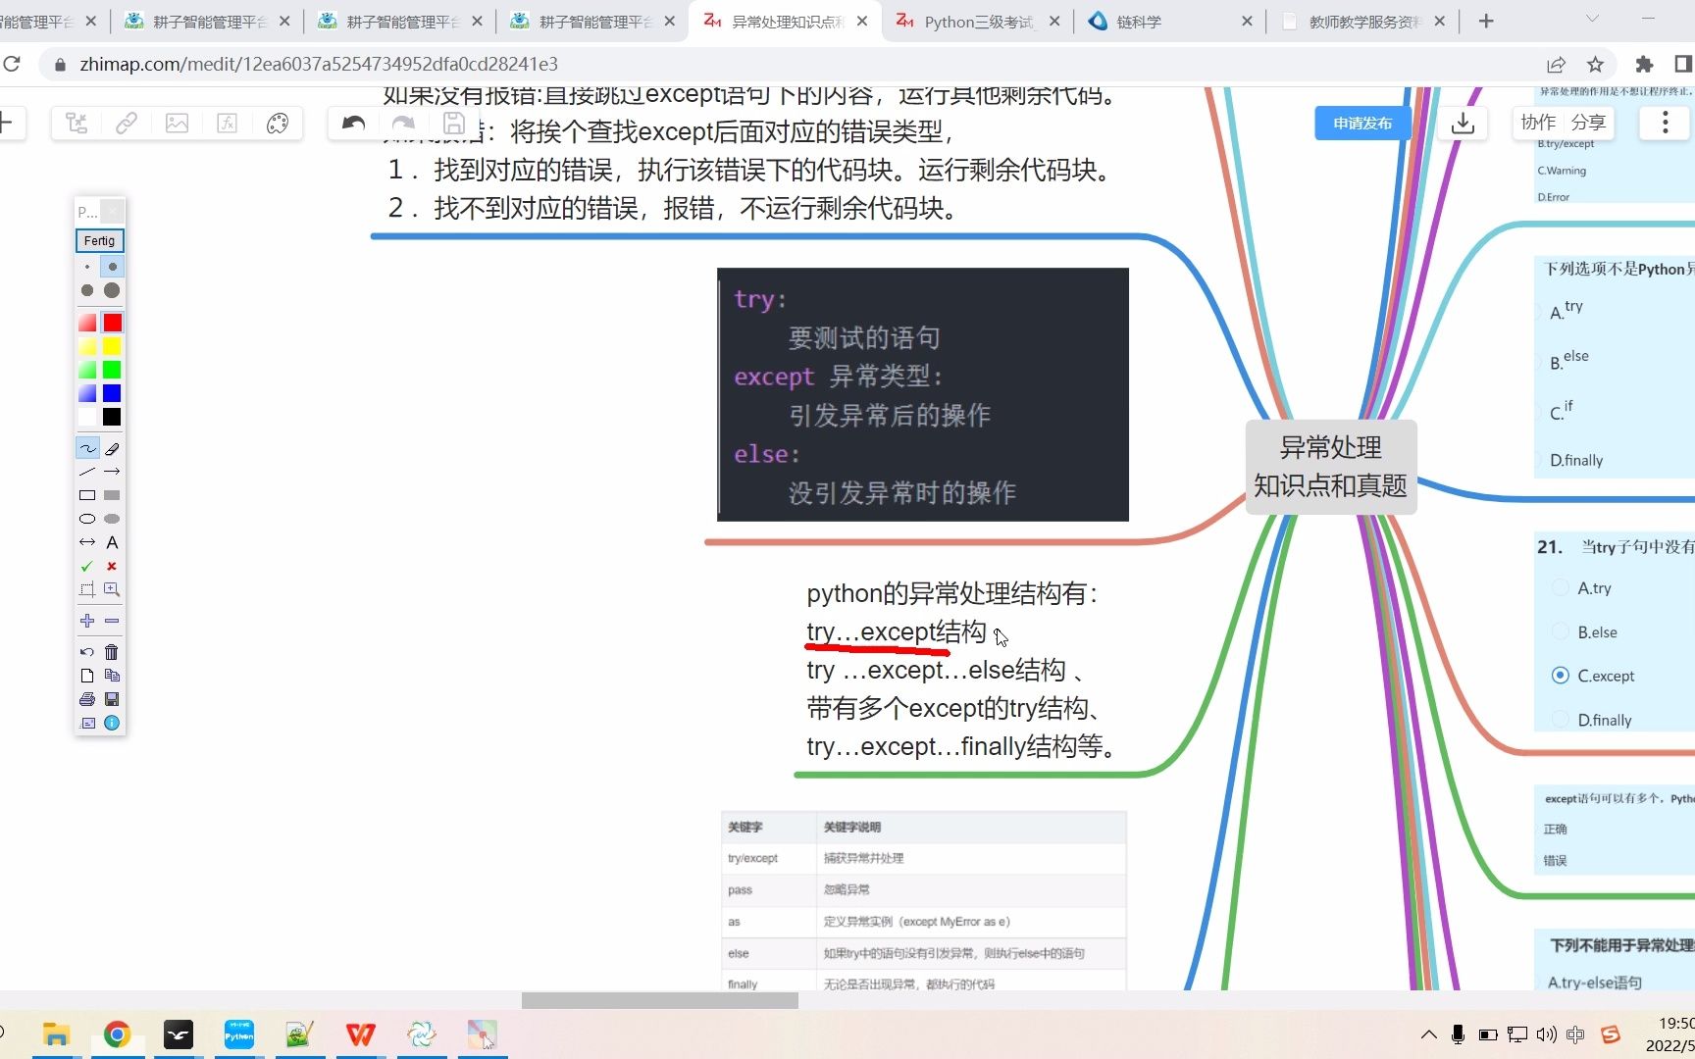Open the theme palette icon in the toolbar
The image size is (1695, 1059).
pyautogui.click(x=278, y=123)
